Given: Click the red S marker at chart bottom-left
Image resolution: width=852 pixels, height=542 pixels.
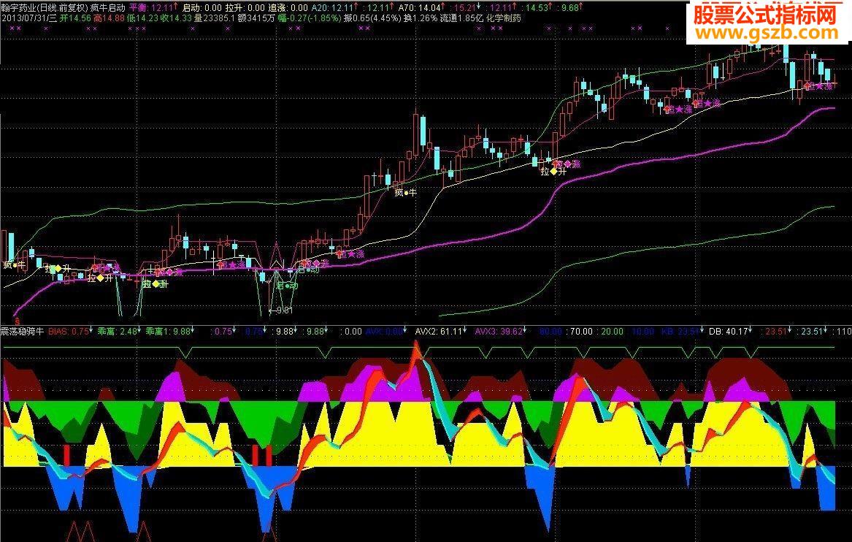Looking at the screenshot, I should coord(17,322).
